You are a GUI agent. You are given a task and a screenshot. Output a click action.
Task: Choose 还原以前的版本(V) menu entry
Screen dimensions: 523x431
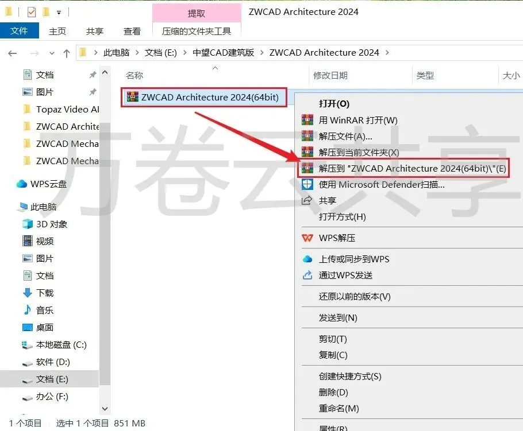pos(355,297)
